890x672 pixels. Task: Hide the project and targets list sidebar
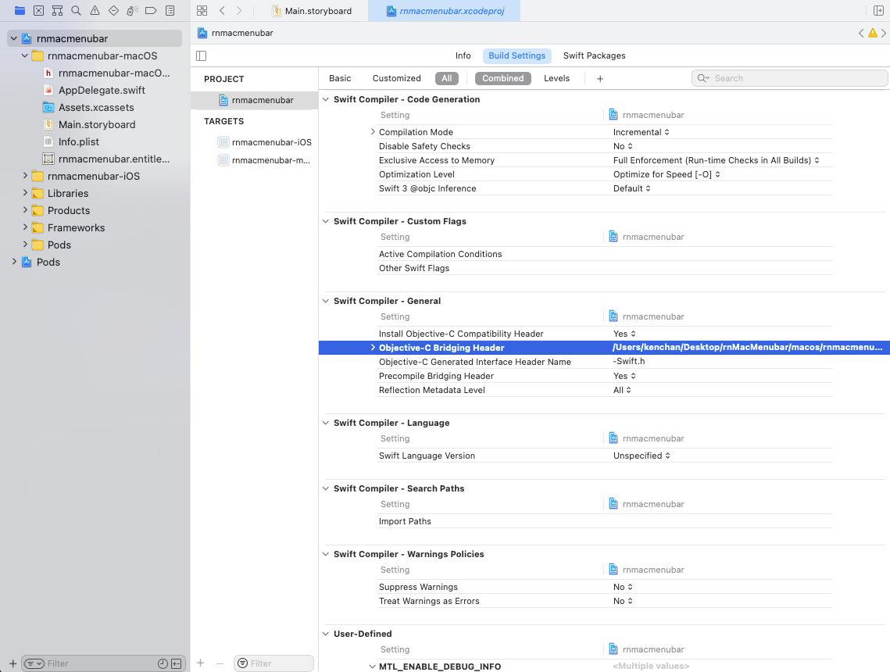tap(202, 55)
